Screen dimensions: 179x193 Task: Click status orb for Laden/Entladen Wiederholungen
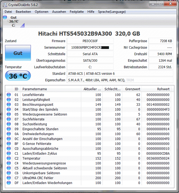tap(9, 183)
